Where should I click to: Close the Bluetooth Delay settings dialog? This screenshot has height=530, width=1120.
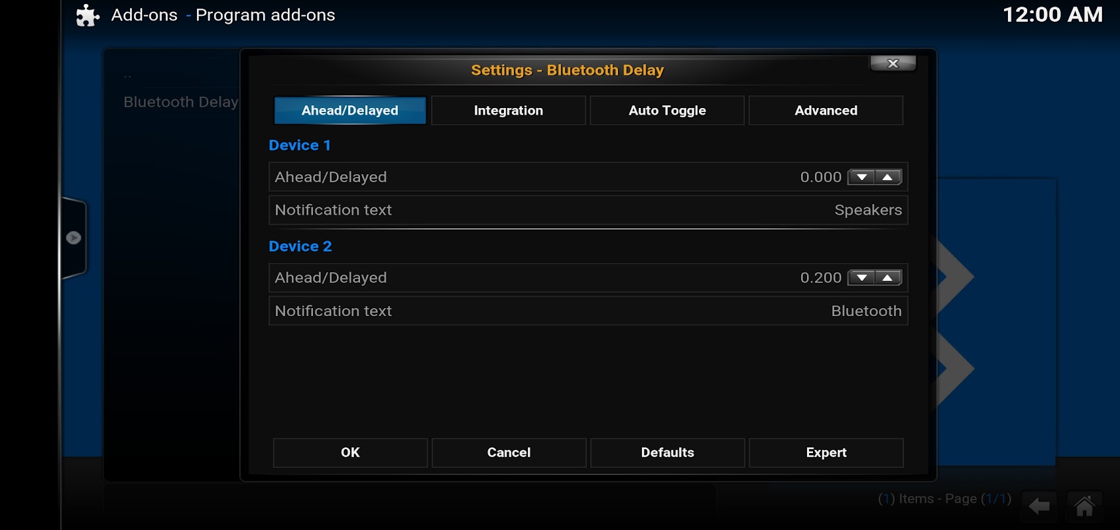[x=893, y=64]
